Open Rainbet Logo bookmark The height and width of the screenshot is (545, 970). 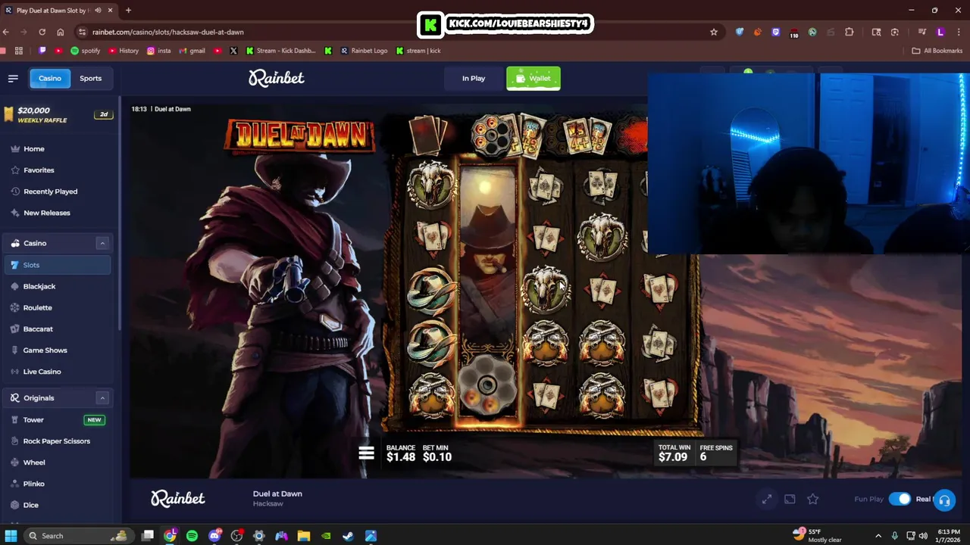click(x=364, y=51)
